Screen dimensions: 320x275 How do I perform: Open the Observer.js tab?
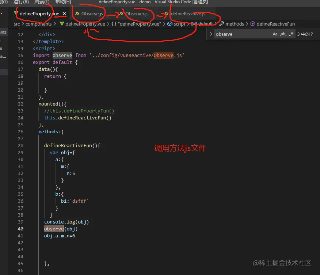(x=137, y=14)
